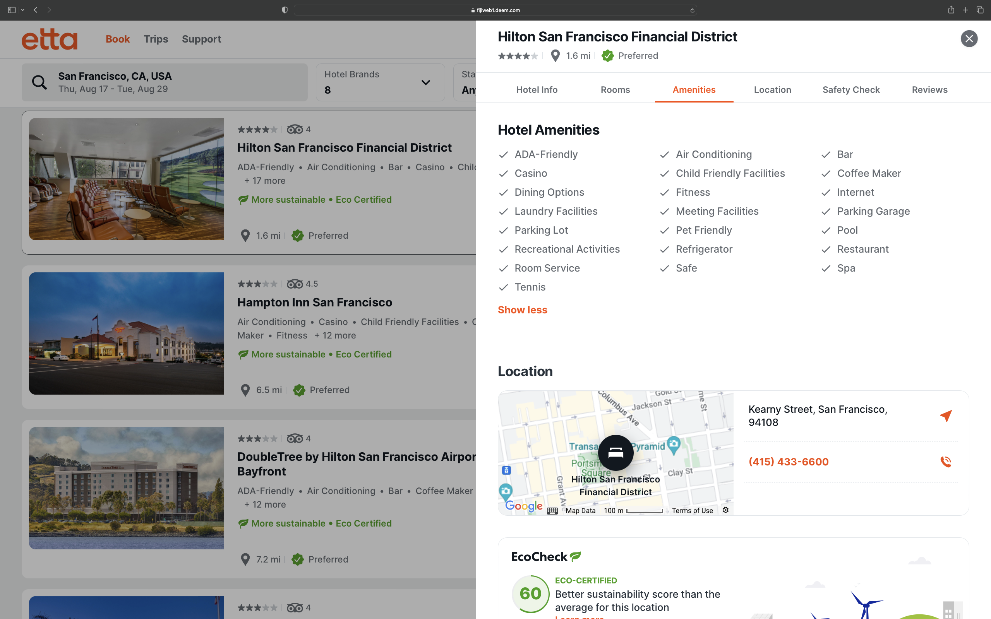Click the phone call icon
This screenshot has height=619, width=991.
tap(946, 462)
